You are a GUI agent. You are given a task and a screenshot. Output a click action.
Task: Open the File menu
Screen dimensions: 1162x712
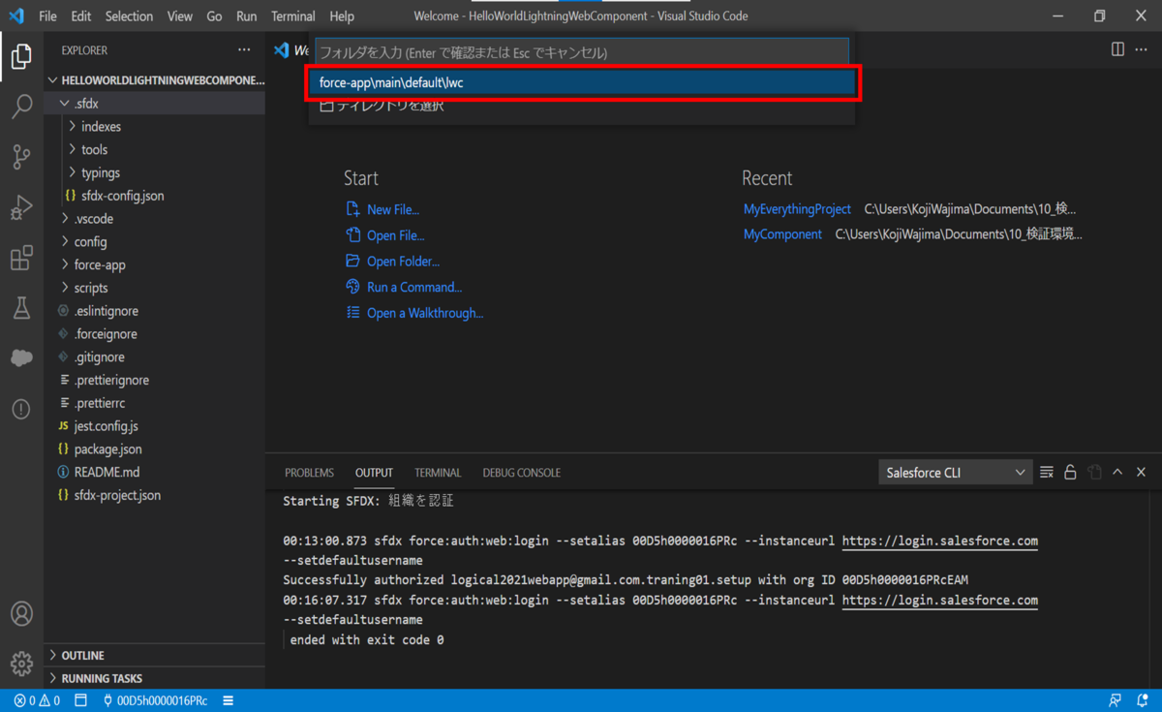(x=47, y=16)
